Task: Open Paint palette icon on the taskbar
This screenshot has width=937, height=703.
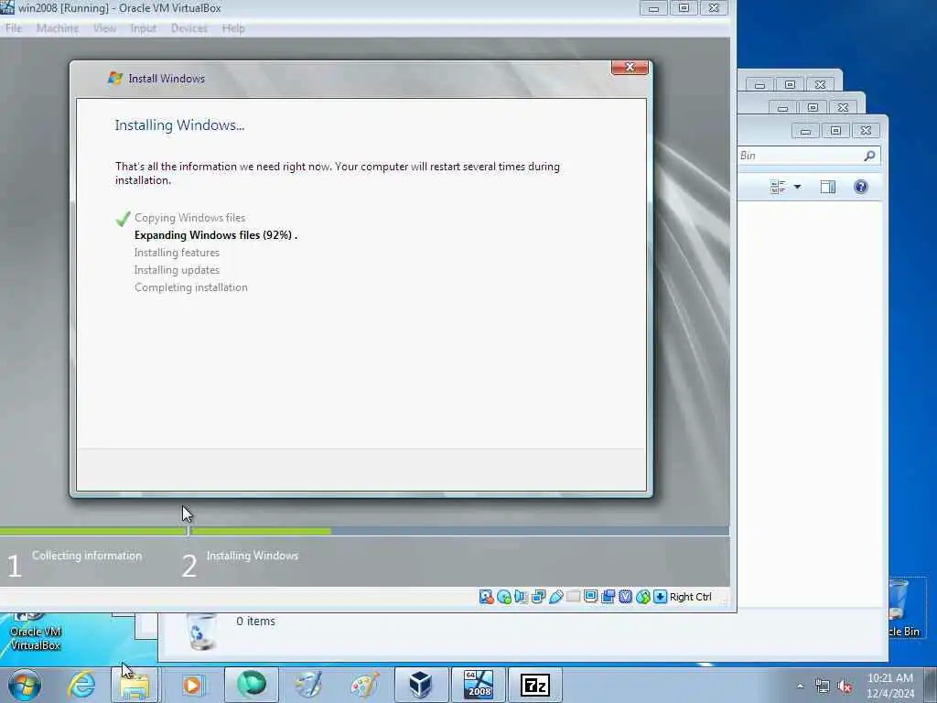Action: pyautogui.click(x=364, y=685)
